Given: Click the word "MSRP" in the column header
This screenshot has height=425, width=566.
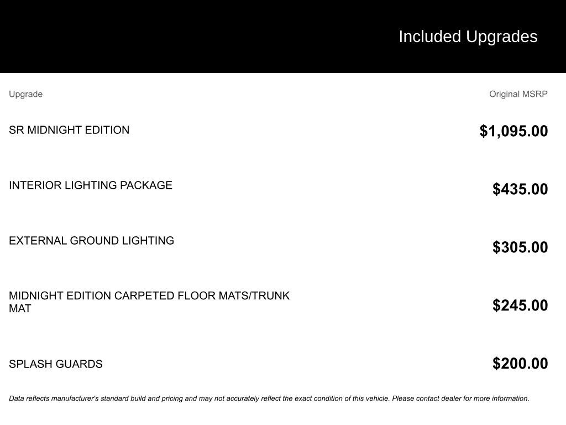Looking at the screenshot, I should click(x=534, y=94).
